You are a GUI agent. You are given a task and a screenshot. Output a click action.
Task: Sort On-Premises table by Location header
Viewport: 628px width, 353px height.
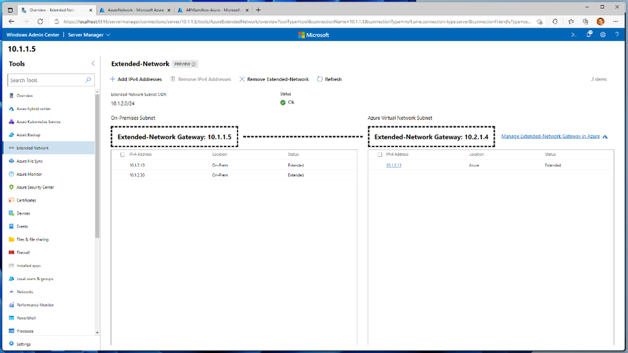(219, 154)
